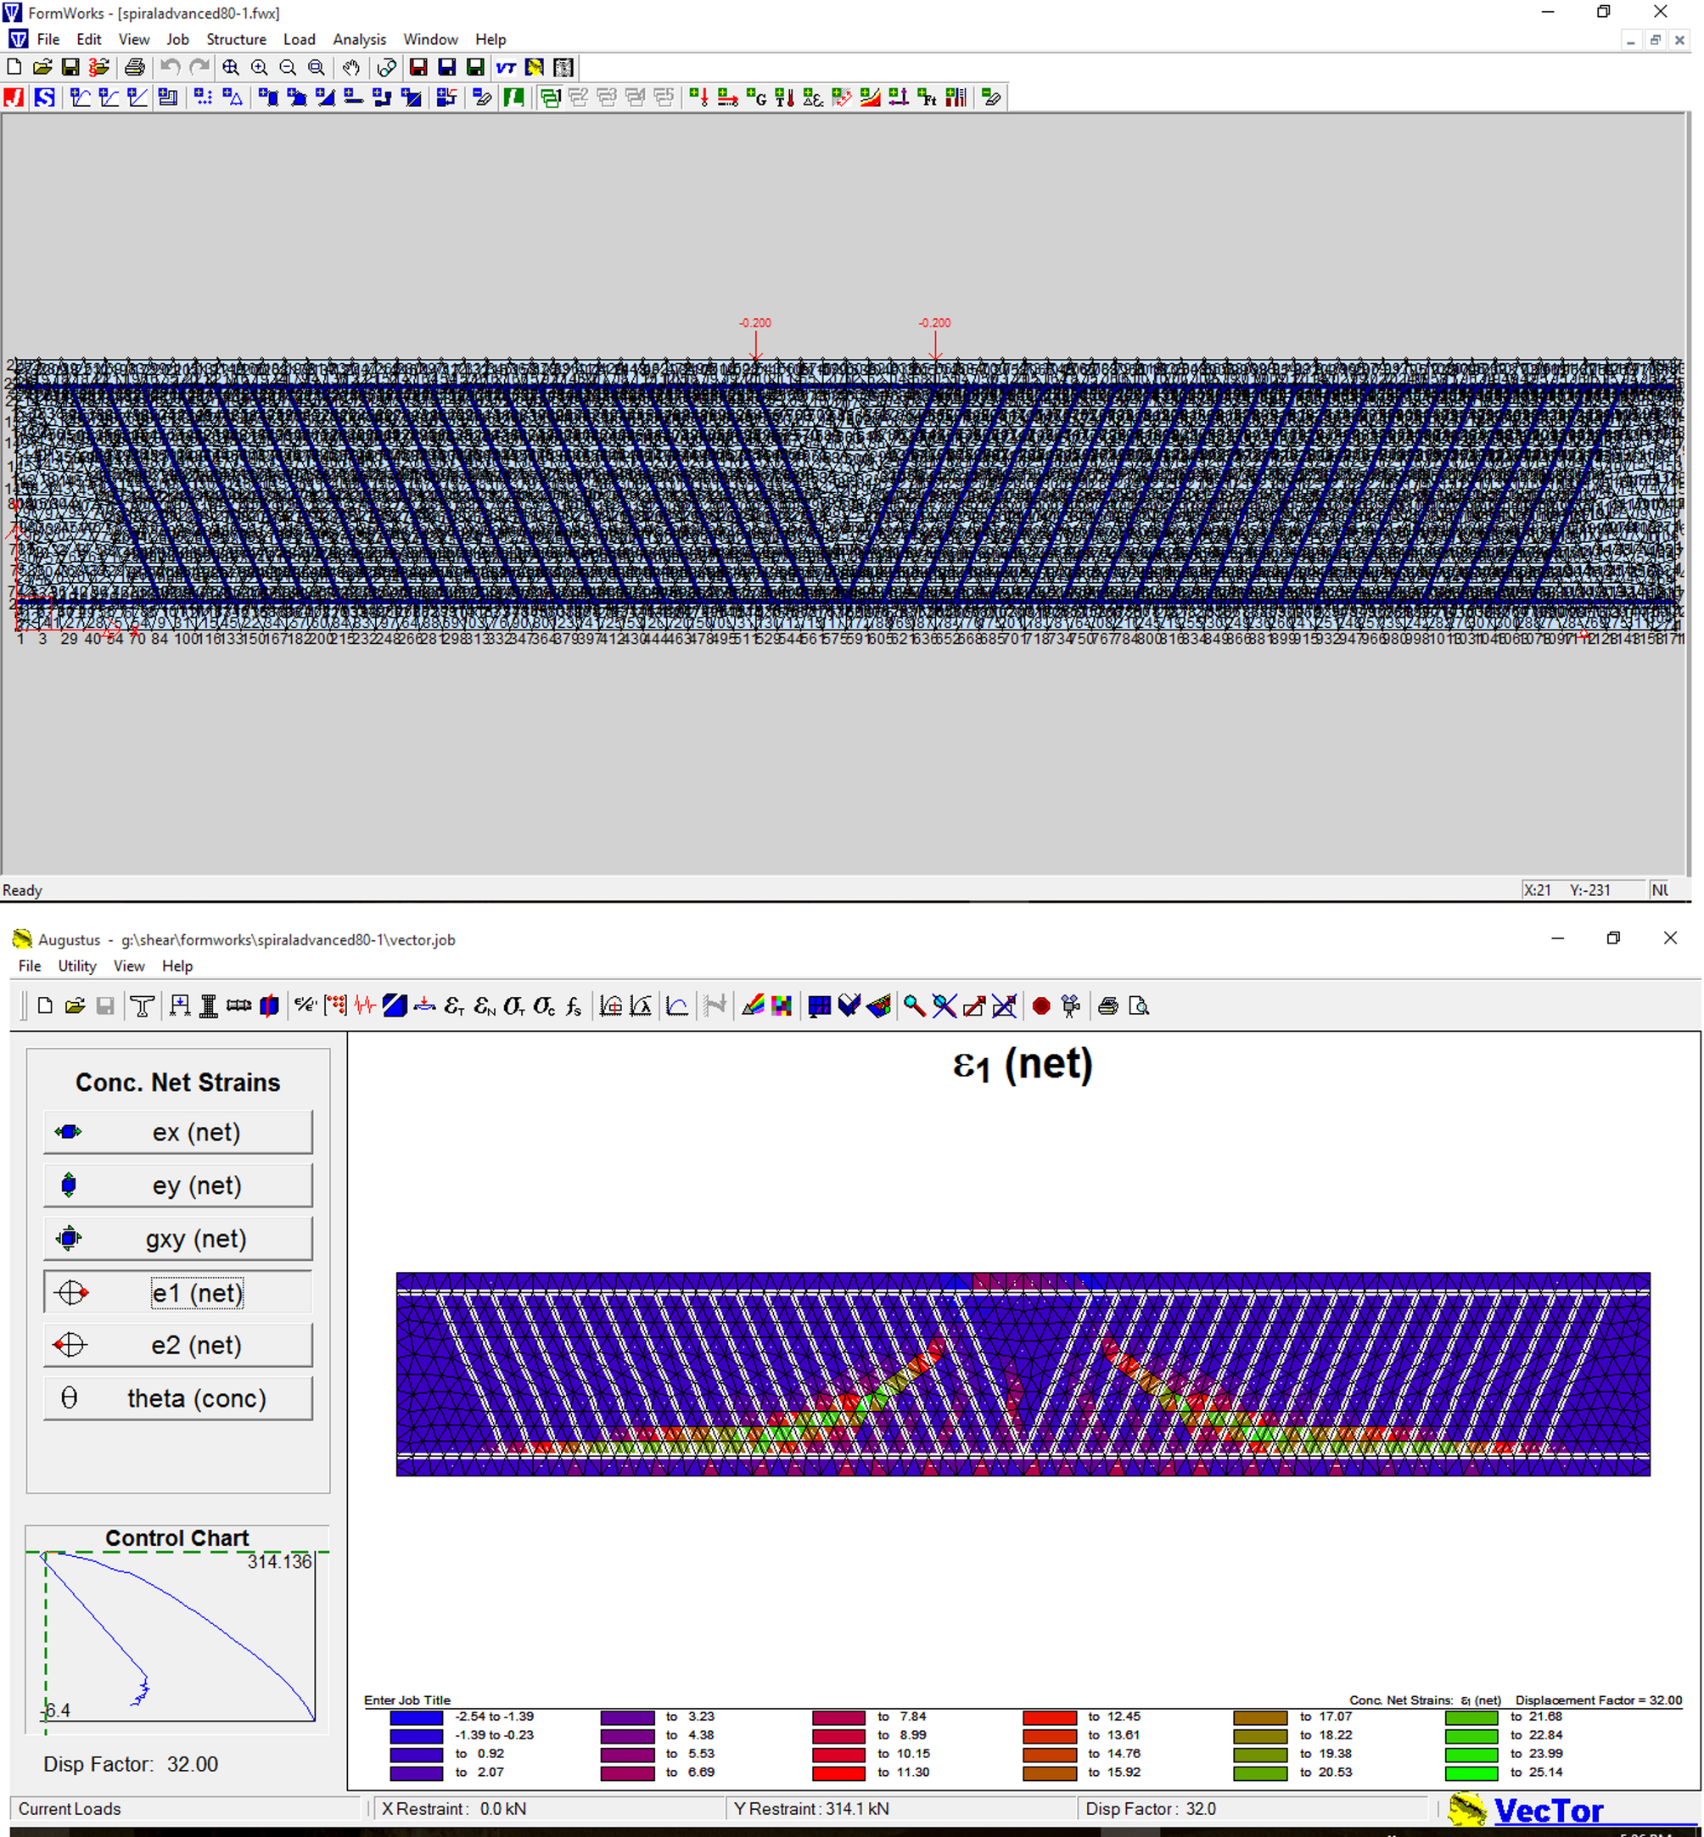
Task: Open print preview in Augustus toolbar
Action: click(1141, 1006)
